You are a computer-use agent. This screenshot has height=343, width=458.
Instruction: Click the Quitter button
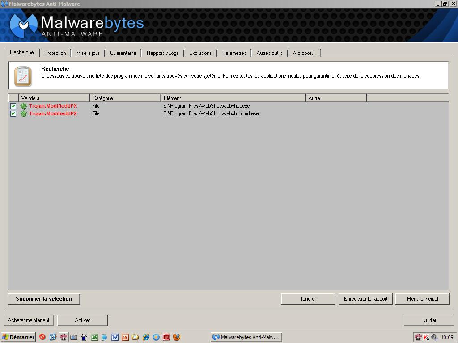click(x=429, y=320)
